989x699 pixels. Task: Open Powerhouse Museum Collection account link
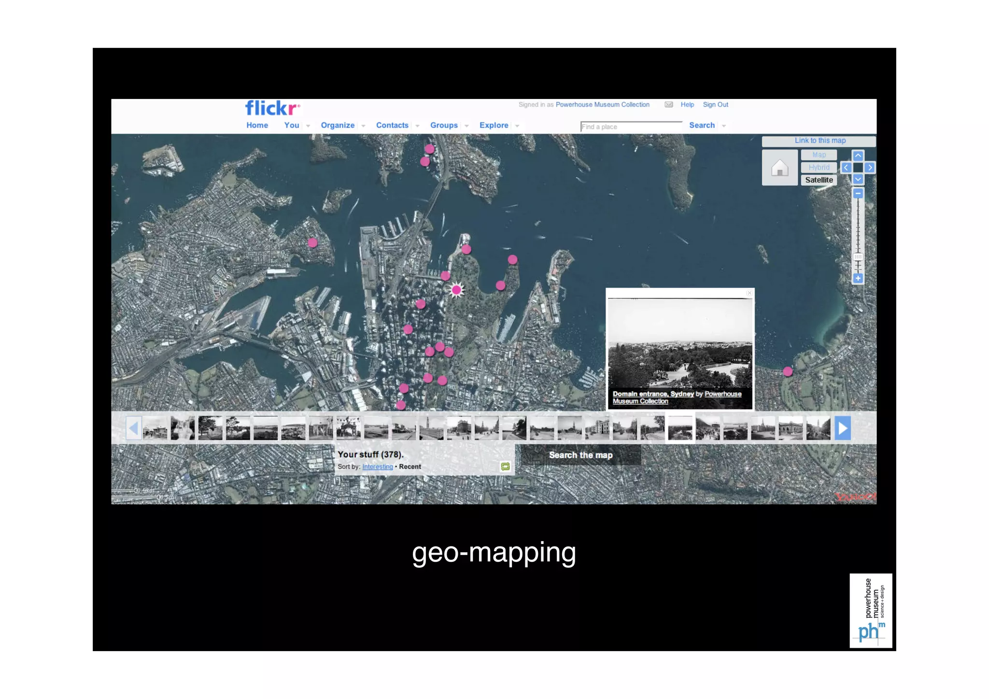pos(602,104)
